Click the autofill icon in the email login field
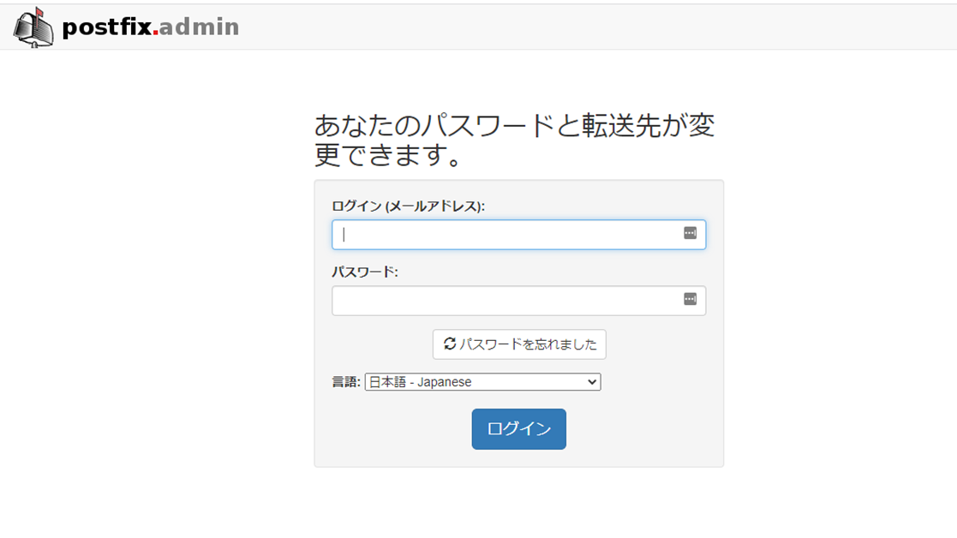957x538 pixels. coord(692,234)
